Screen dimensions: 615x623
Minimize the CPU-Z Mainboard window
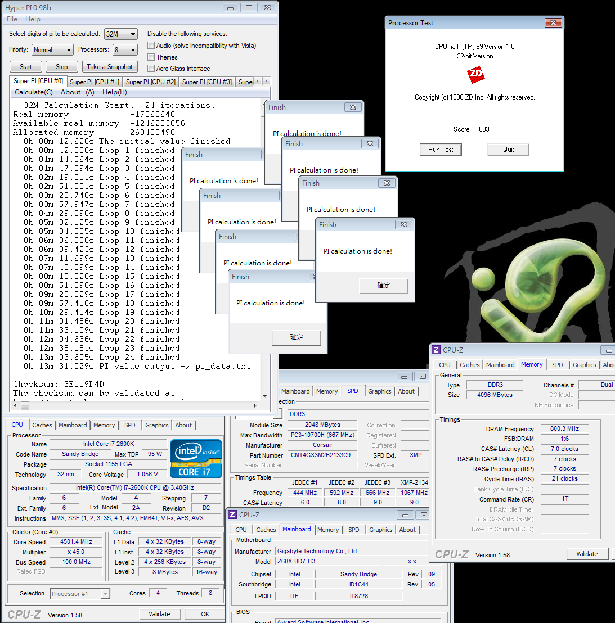[405, 516]
